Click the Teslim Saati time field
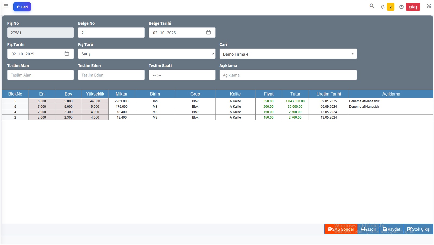 (182, 75)
